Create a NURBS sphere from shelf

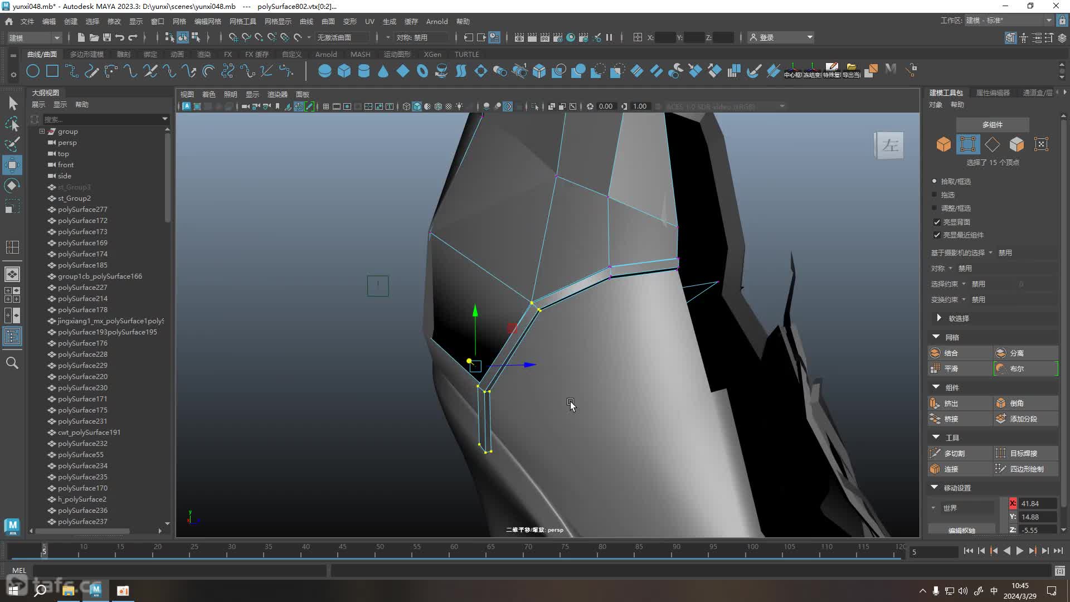coord(324,71)
